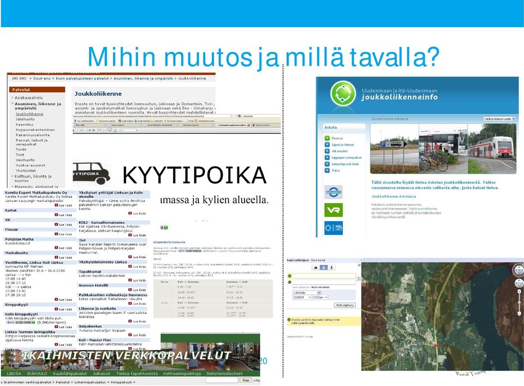The width and height of the screenshot is (524, 386).
Task: Open Etusivu in Askola menu
Action: tap(337, 138)
